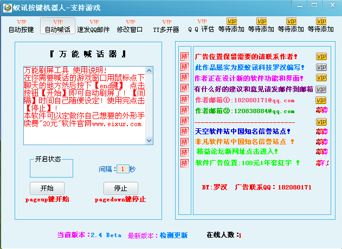Click the scroll down arrow in instructions box
The width and height of the screenshot is (342, 249).
point(149,140)
